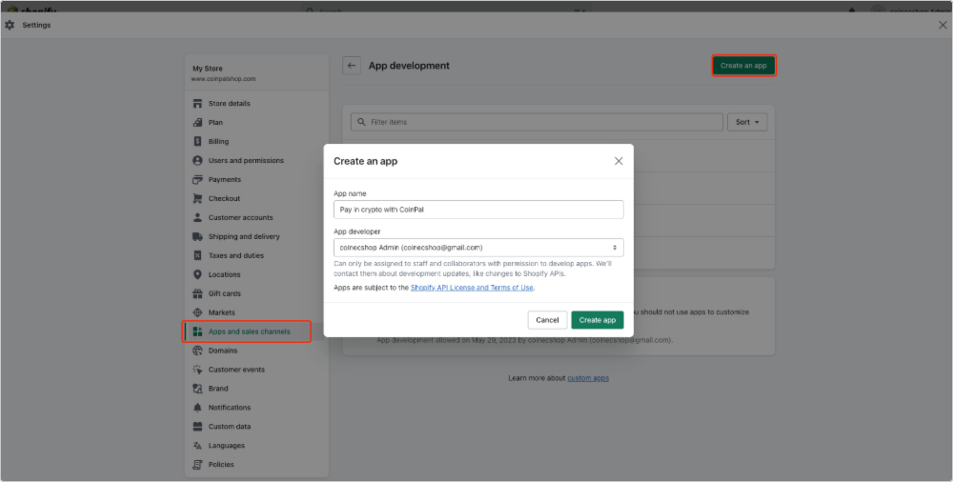Click the green Create app button
The height and width of the screenshot is (482, 953).
click(x=598, y=320)
